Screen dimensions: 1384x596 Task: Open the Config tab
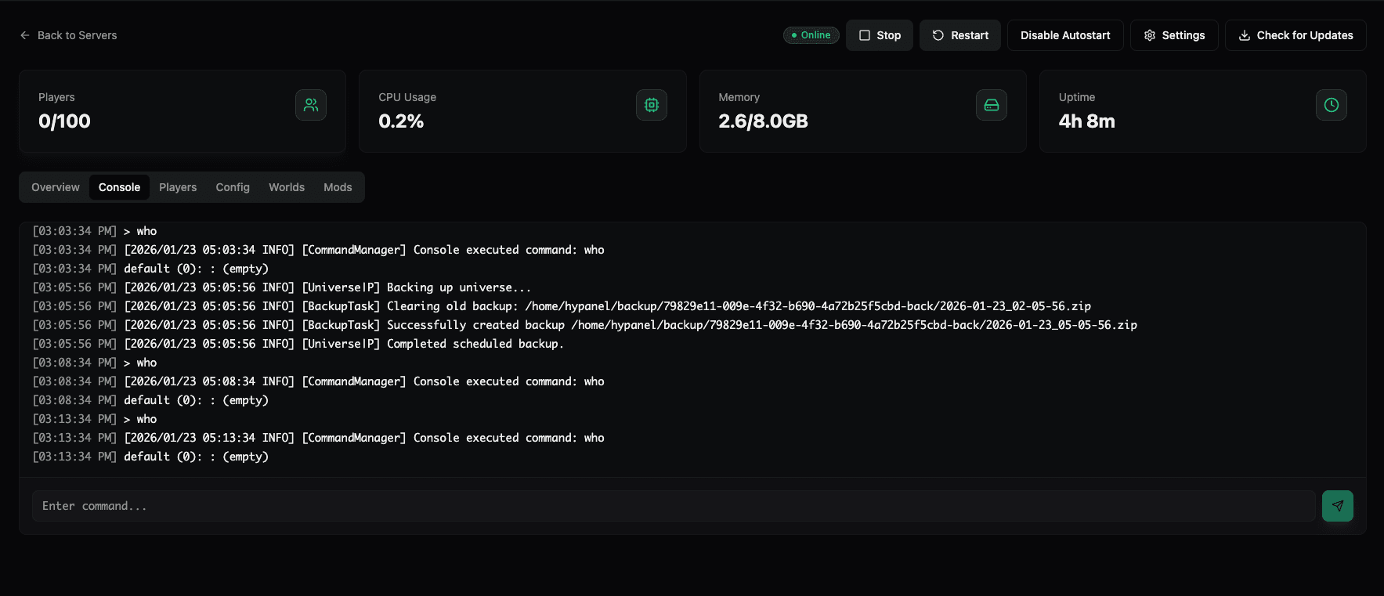click(233, 187)
